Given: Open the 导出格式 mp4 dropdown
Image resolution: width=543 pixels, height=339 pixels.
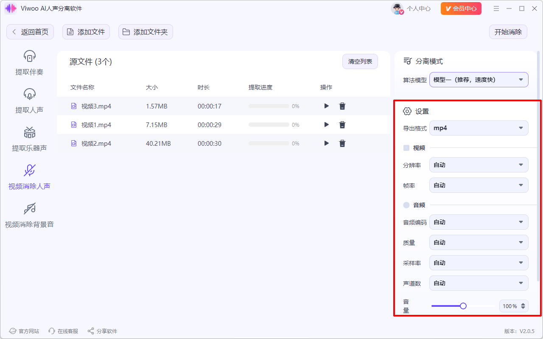Looking at the screenshot, I should click(x=479, y=128).
